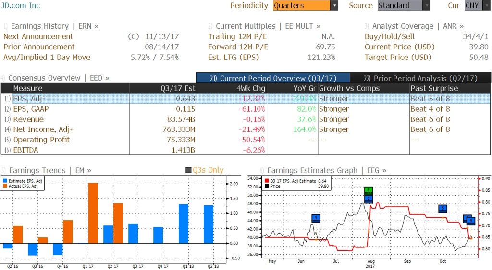Screen dimensions: 492x270
Task: Open Consensus Overview EEO link
Action: tap(59, 78)
